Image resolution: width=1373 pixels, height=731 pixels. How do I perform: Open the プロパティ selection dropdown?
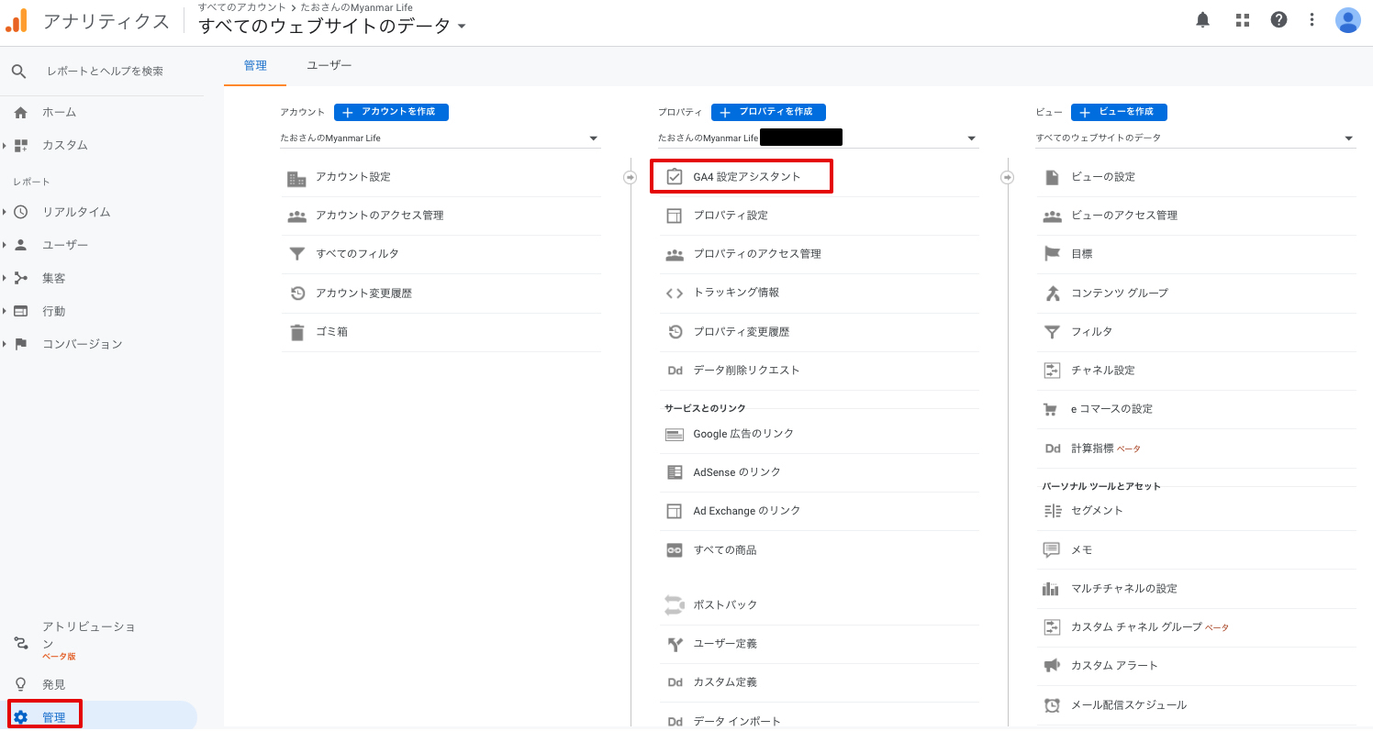click(x=818, y=138)
